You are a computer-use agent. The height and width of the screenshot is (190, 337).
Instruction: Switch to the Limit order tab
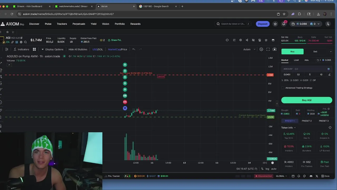pyautogui.click(x=296, y=60)
